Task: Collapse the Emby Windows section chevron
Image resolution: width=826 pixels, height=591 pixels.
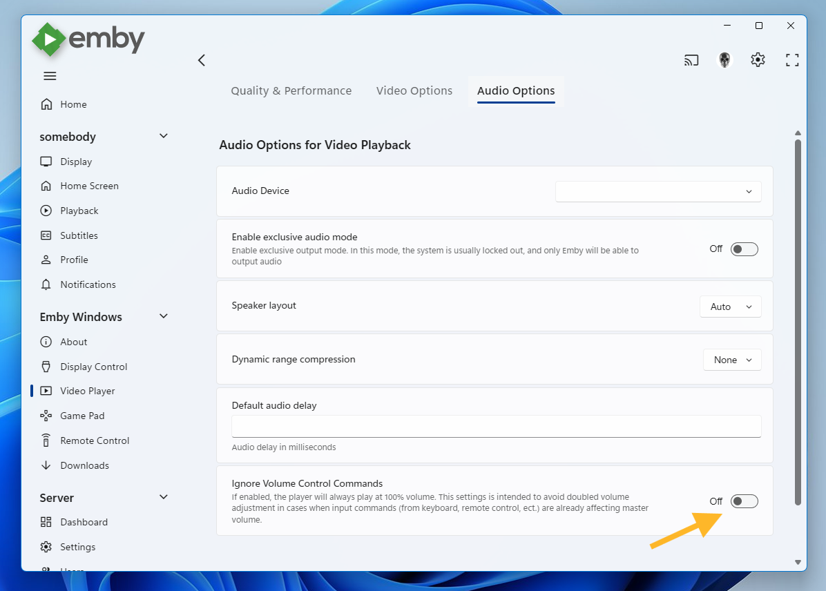Action: pos(163,316)
